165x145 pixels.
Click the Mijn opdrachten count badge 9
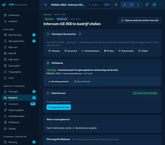(34, 41)
